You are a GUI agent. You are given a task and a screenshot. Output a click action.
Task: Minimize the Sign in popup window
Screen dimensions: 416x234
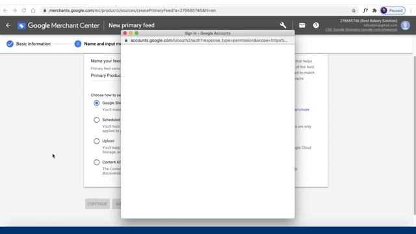[131, 33]
